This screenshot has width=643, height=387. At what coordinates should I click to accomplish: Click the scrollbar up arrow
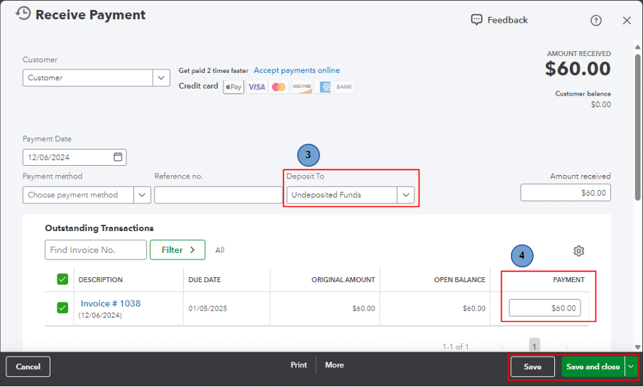637,46
